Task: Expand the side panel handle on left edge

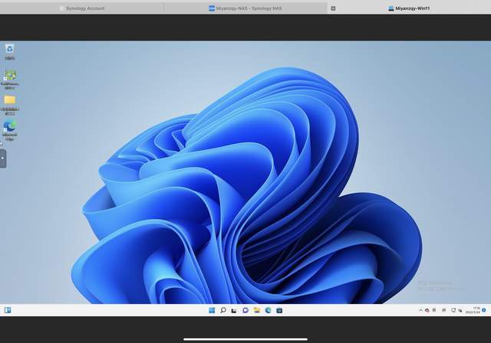Action: coord(3,158)
